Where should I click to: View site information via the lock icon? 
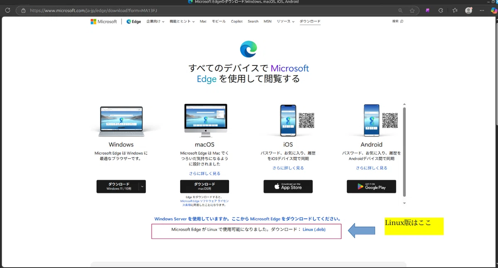[x=23, y=10]
